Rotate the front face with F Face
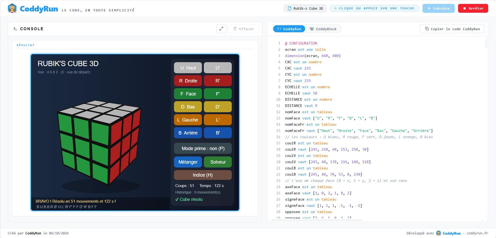 click(x=188, y=94)
